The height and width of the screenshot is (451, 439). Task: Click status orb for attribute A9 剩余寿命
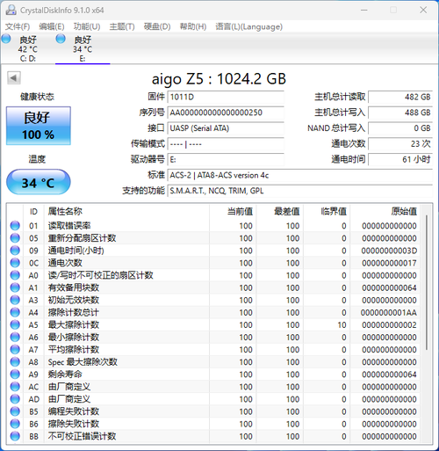(15, 375)
